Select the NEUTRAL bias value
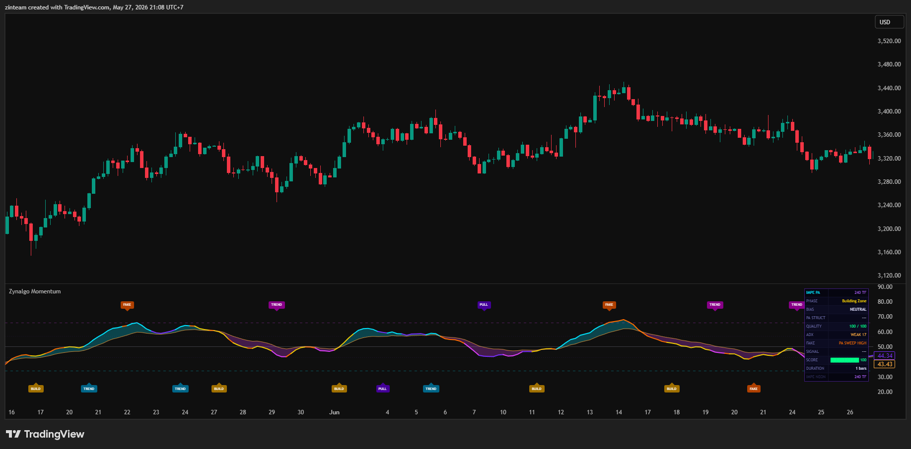 [x=858, y=309]
